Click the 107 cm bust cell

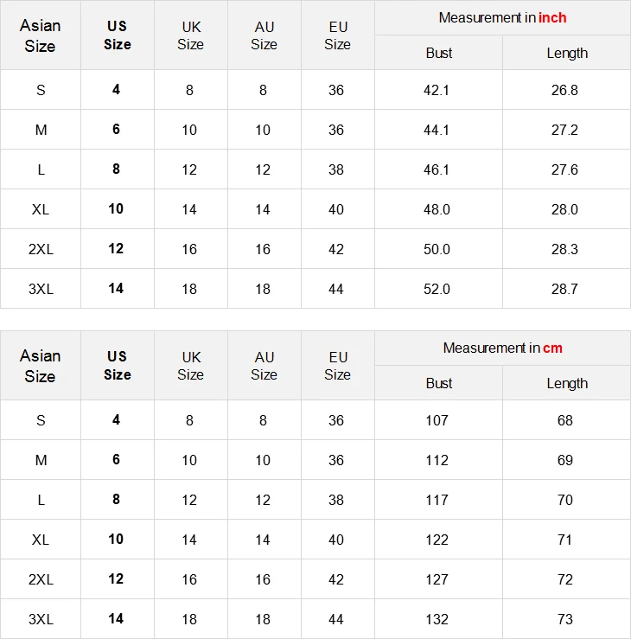tap(438, 420)
